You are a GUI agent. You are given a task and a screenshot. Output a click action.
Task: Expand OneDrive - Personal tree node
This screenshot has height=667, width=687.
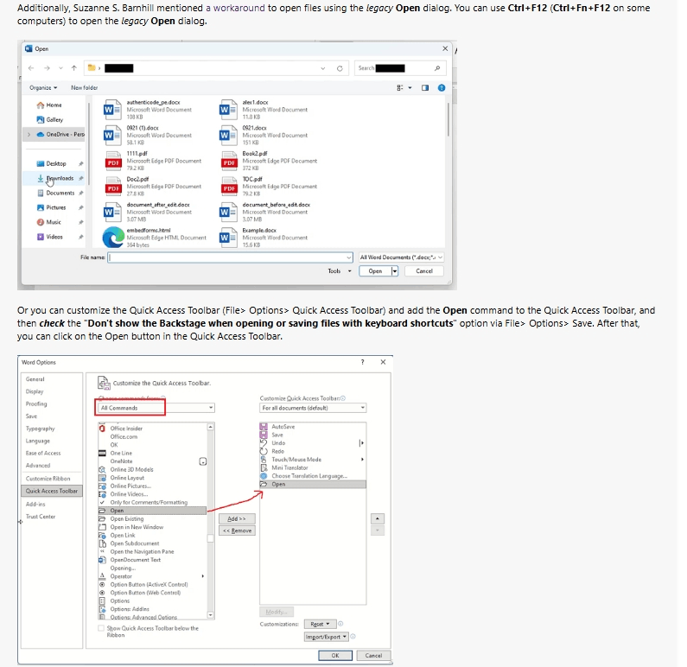pyautogui.click(x=29, y=135)
